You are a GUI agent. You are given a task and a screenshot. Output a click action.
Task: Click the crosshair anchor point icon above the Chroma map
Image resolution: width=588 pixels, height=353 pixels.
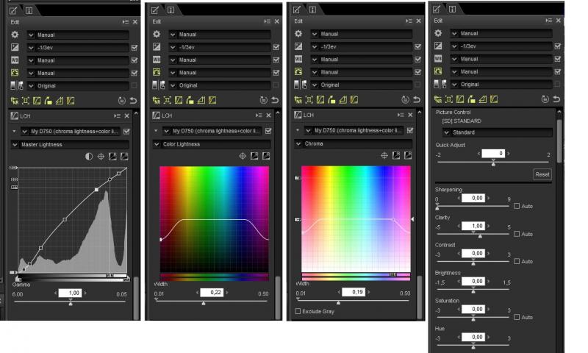click(384, 155)
